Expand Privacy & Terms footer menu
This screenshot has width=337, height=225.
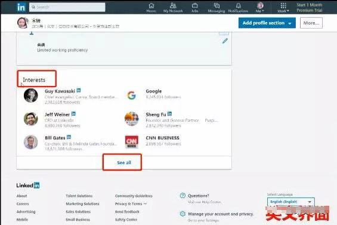(x=131, y=204)
